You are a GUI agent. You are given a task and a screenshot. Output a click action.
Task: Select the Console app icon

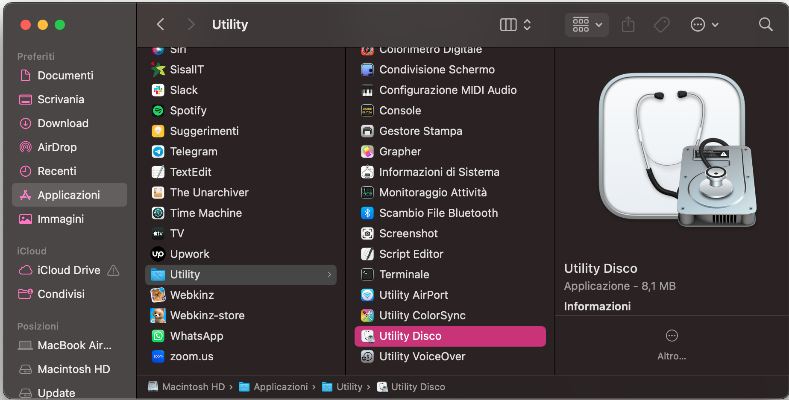[367, 111]
